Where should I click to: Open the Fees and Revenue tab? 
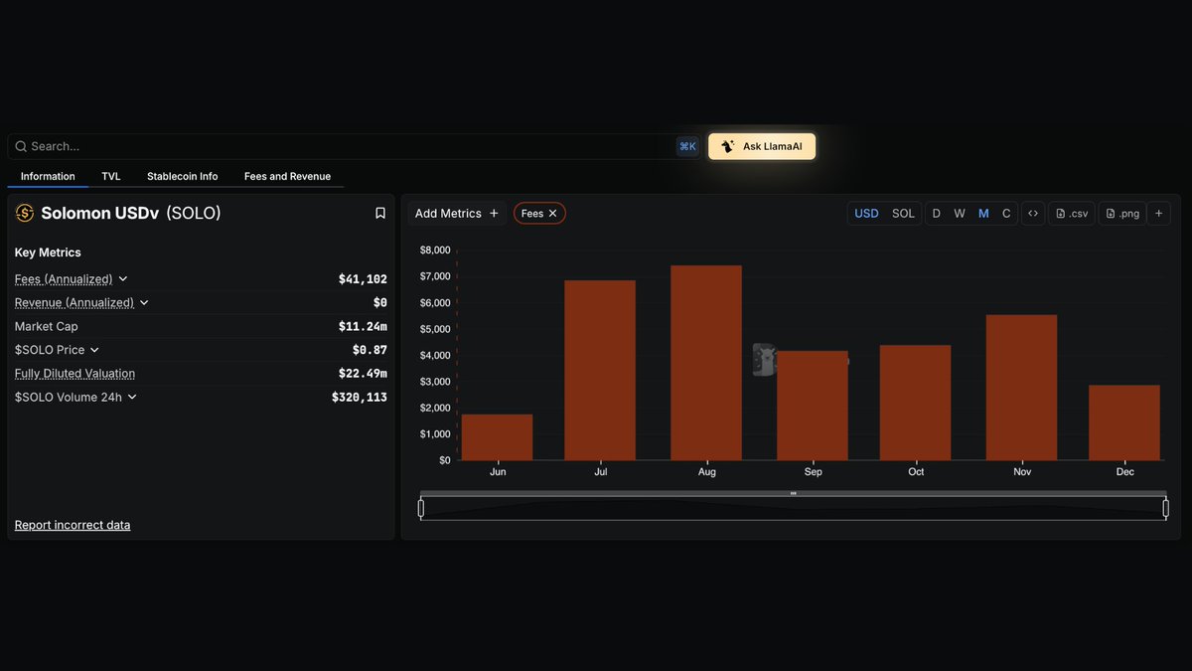(287, 176)
